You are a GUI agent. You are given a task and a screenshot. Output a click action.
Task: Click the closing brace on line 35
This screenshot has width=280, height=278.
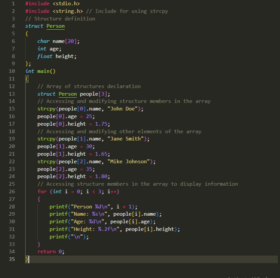pyautogui.click(x=27, y=260)
